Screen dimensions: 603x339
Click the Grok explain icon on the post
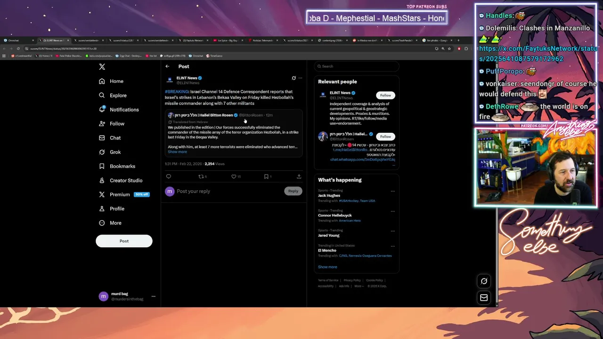[293, 78]
